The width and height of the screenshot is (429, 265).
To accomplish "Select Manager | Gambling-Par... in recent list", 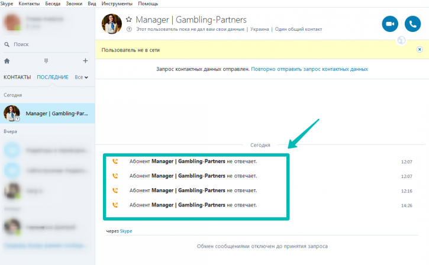I will 47,113.
